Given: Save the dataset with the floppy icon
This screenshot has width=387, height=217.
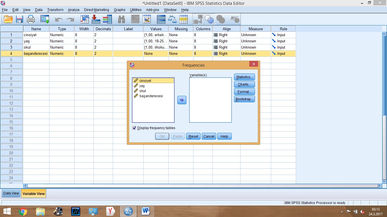Looking at the screenshot, I should pos(19,19).
